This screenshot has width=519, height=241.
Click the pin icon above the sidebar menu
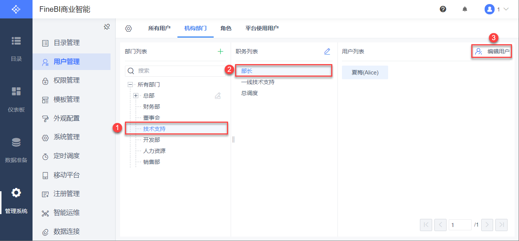coord(107,27)
